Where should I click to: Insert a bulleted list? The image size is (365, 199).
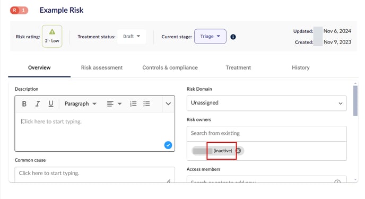click(146, 104)
